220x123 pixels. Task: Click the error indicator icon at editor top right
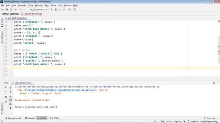pyautogui.click(x=219, y=21)
